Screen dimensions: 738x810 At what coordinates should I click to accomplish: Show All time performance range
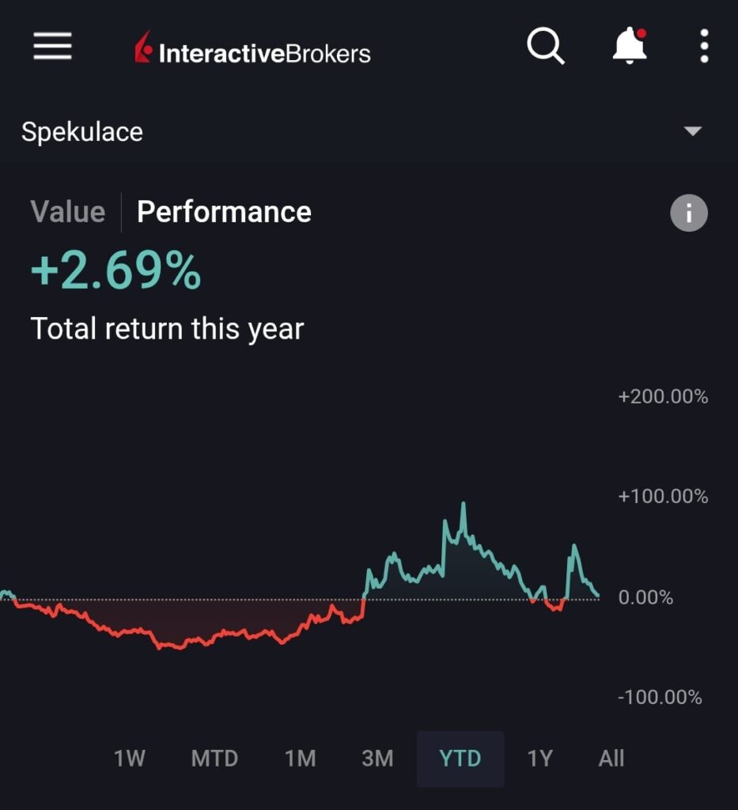(x=611, y=759)
